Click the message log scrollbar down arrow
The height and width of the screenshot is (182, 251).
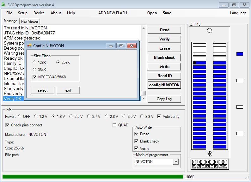point(144,99)
